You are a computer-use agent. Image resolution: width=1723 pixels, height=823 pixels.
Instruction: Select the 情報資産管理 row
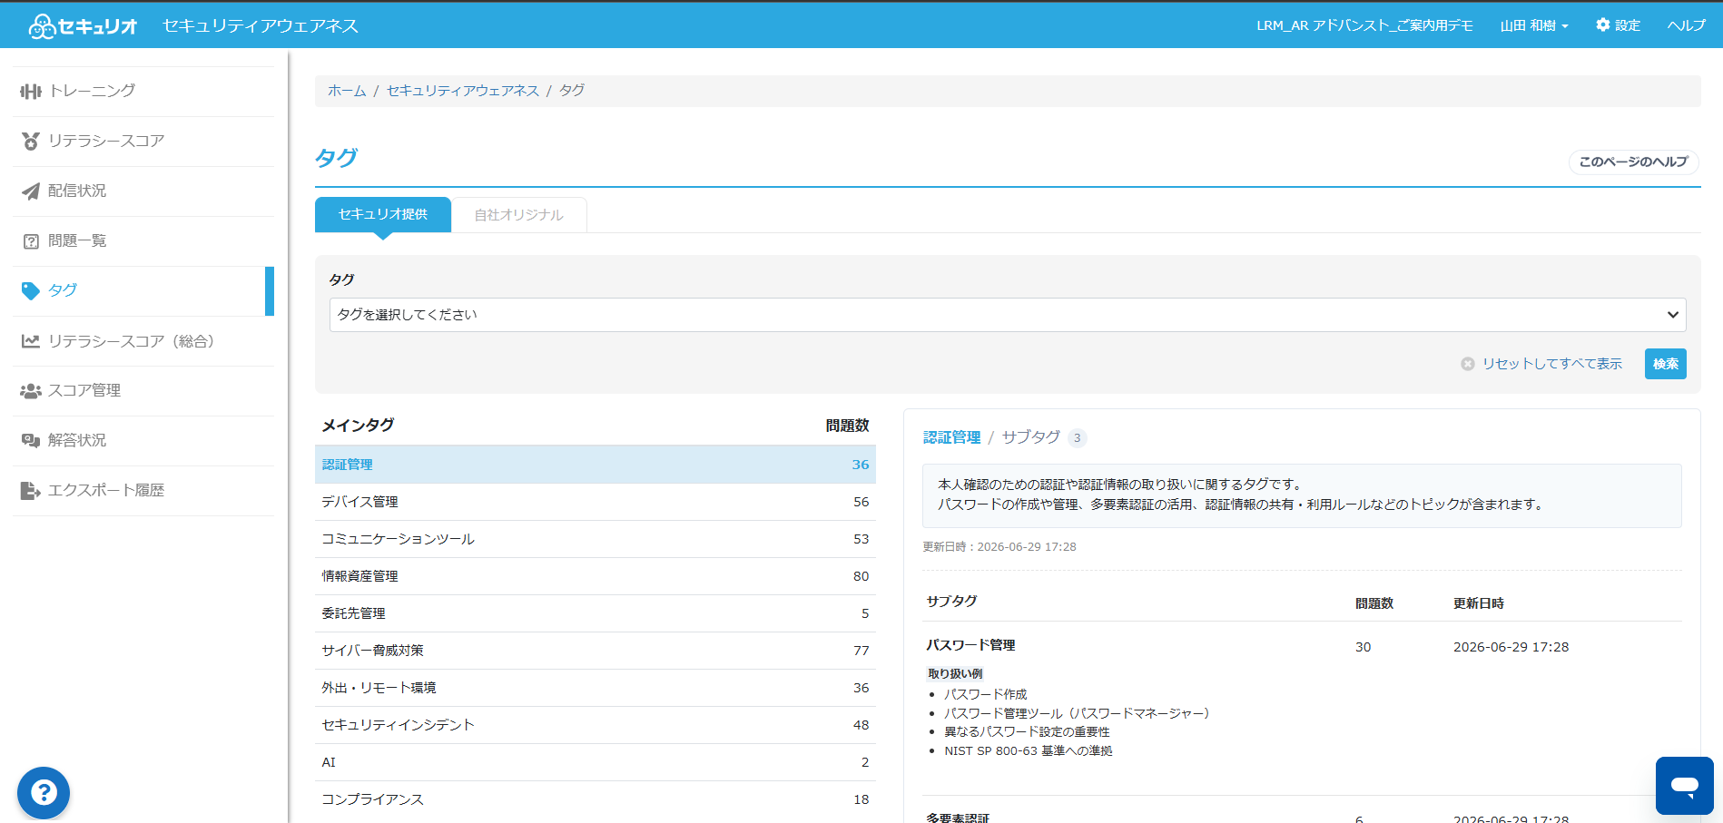596,576
